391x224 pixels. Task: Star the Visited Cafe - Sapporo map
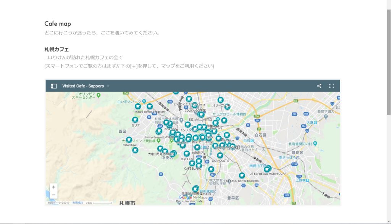click(108, 86)
